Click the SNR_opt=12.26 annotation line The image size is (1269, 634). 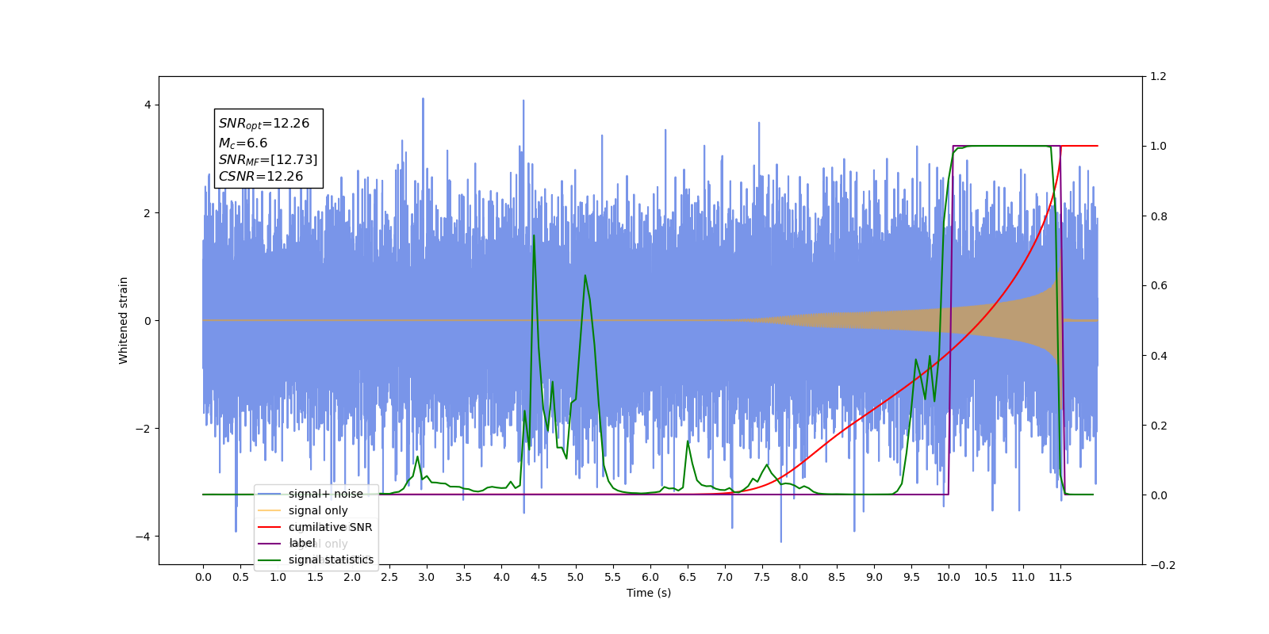pos(264,124)
